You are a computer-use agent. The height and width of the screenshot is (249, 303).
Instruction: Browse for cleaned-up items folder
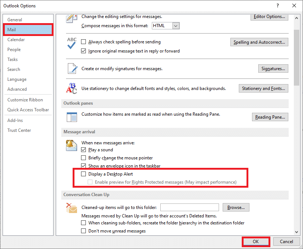[236, 207]
